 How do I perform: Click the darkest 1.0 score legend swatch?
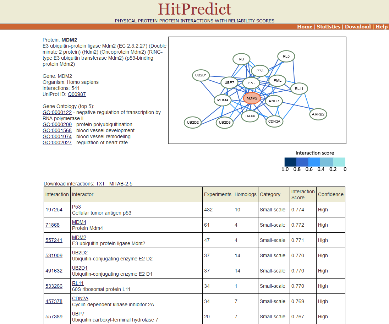[290, 162]
